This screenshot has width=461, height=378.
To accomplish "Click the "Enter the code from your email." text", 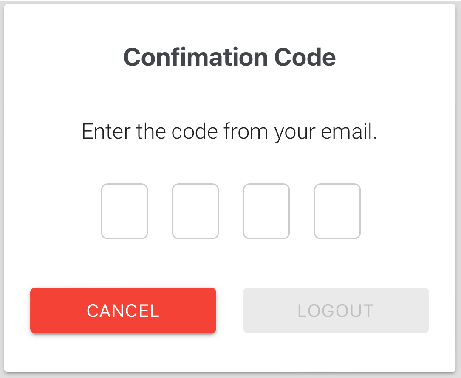I will (x=229, y=132).
